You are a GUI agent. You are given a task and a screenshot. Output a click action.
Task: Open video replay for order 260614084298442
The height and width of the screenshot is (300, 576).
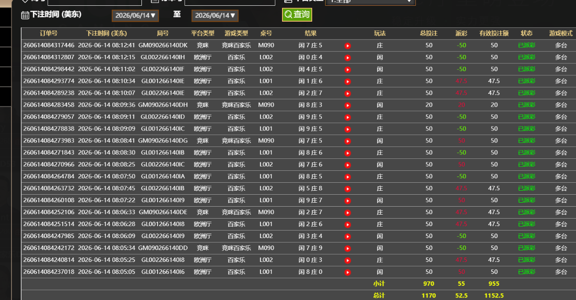[348, 69]
